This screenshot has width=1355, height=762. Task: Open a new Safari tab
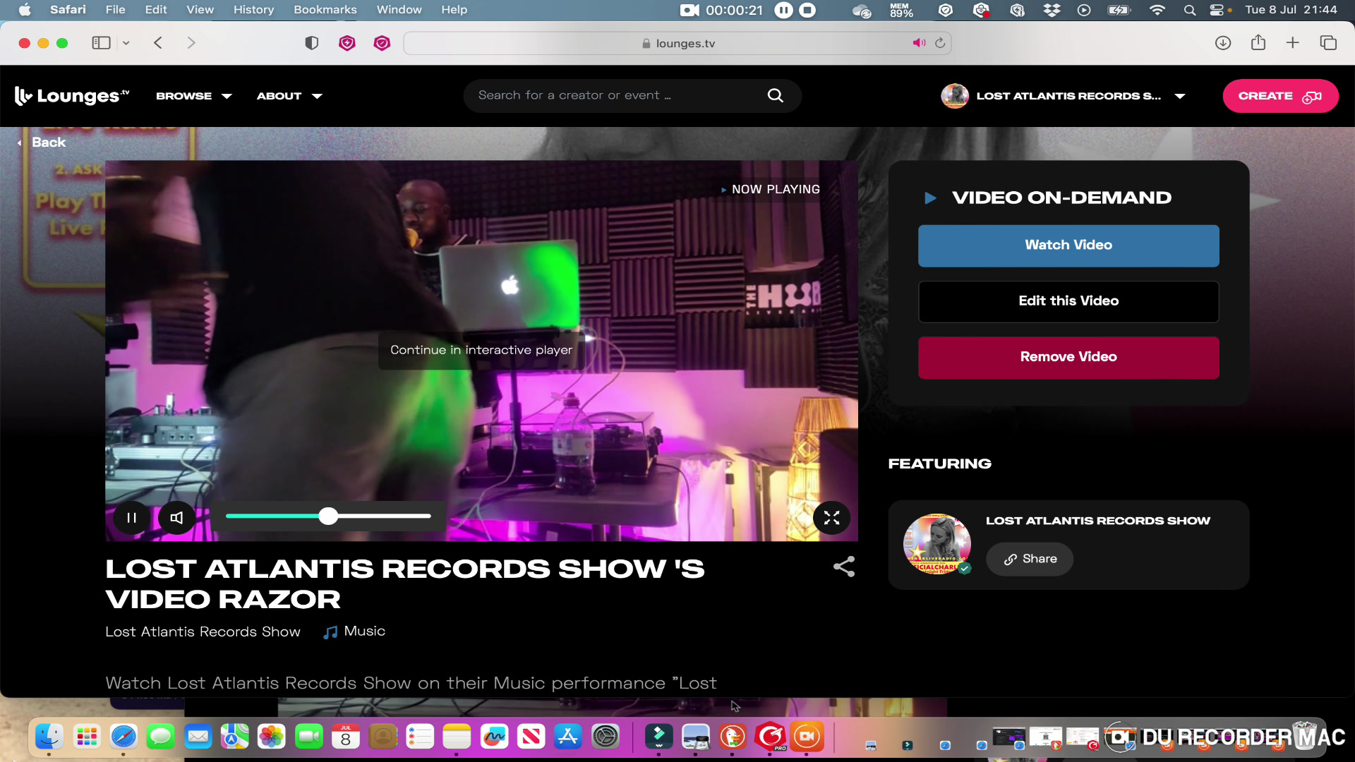(x=1292, y=43)
